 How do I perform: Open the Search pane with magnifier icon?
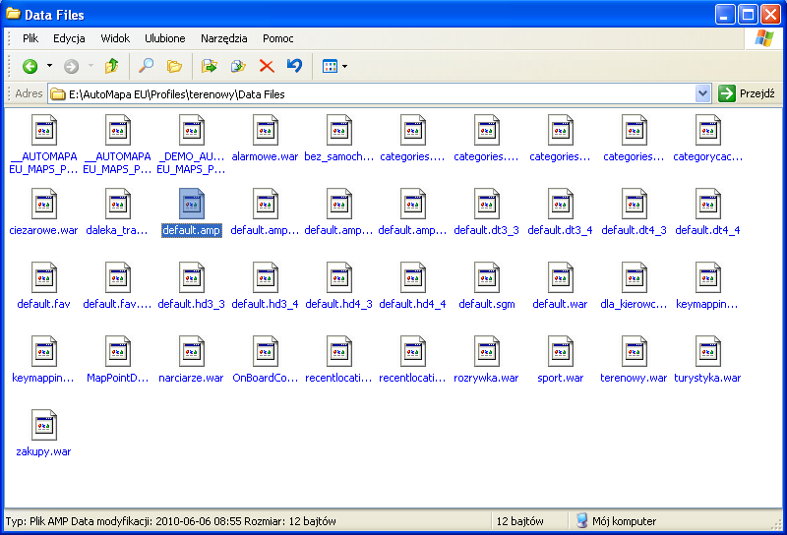(146, 66)
